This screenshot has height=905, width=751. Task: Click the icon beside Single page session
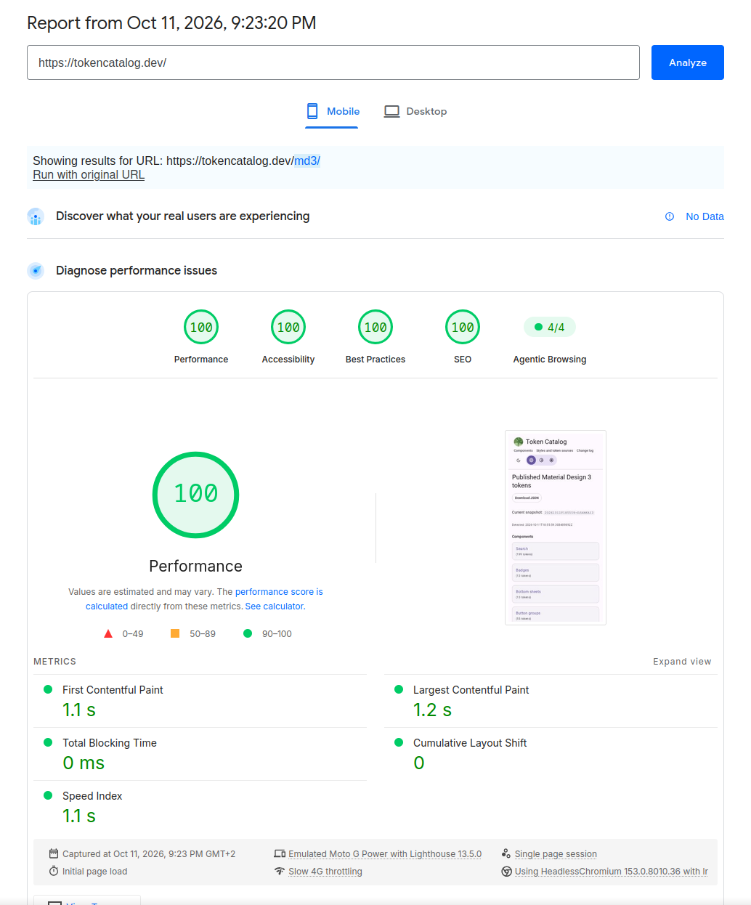(506, 853)
